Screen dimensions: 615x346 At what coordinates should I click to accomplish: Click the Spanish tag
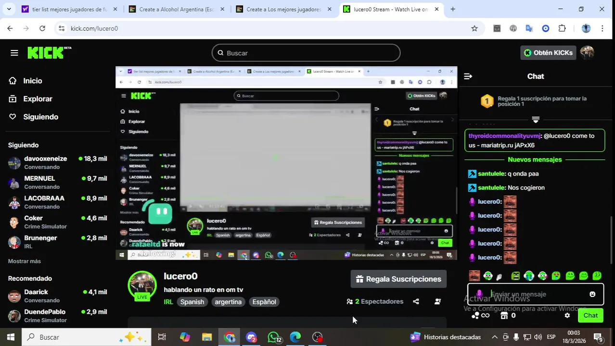[x=192, y=302]
